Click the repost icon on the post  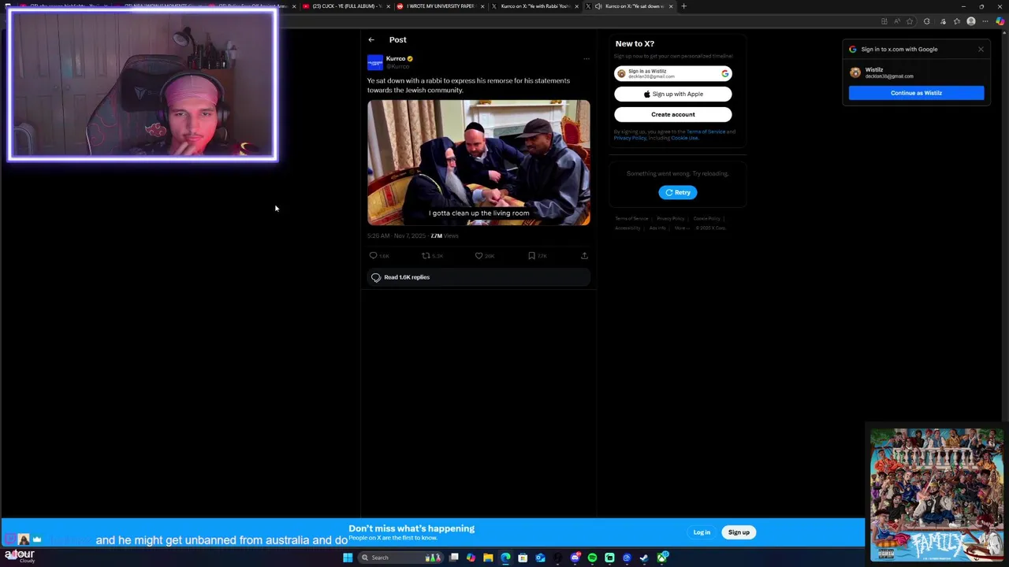[426, 256]
